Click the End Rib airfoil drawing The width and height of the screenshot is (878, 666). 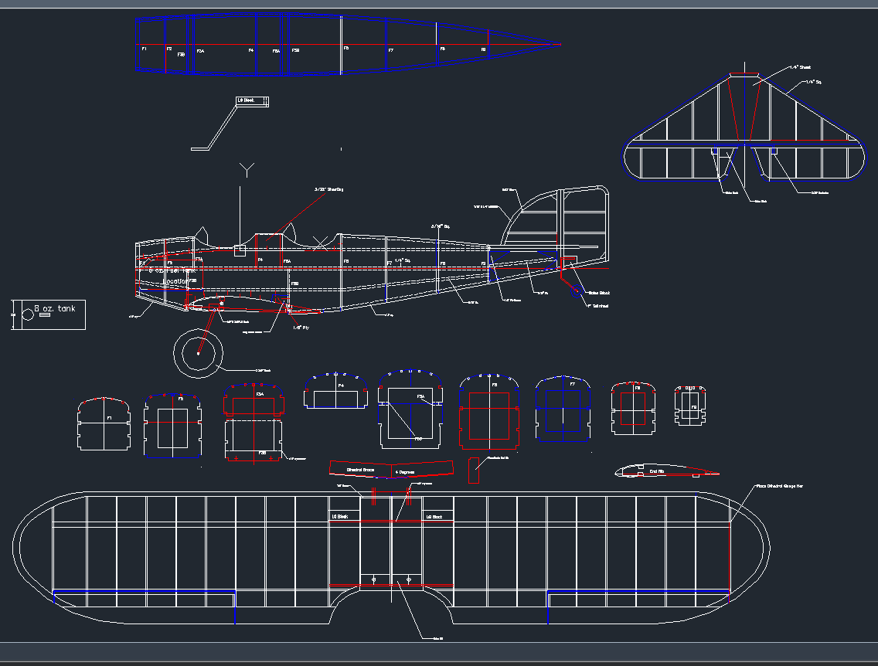657,471
